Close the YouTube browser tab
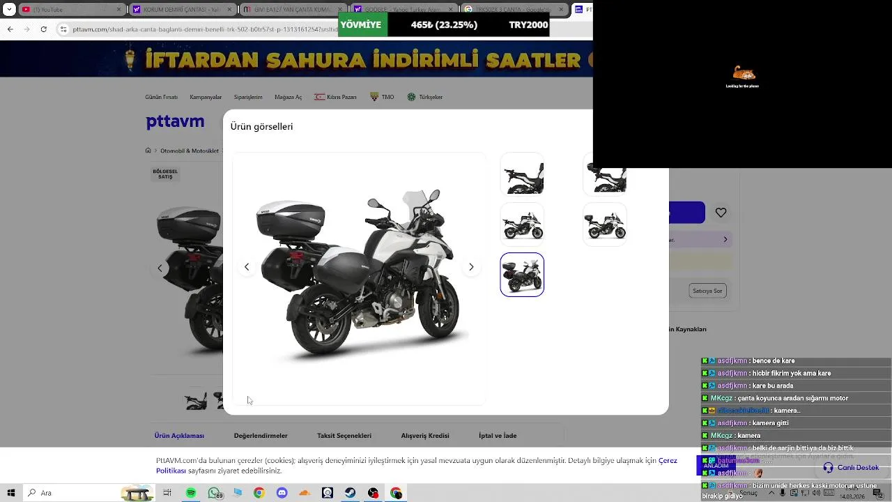892x502 pixels. tap(118, 10)
